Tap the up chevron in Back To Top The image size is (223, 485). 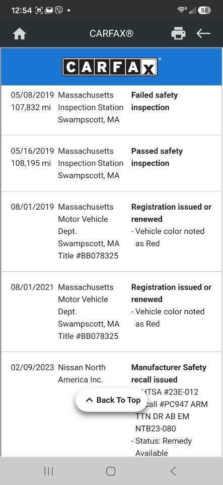(x=89, y=400)
